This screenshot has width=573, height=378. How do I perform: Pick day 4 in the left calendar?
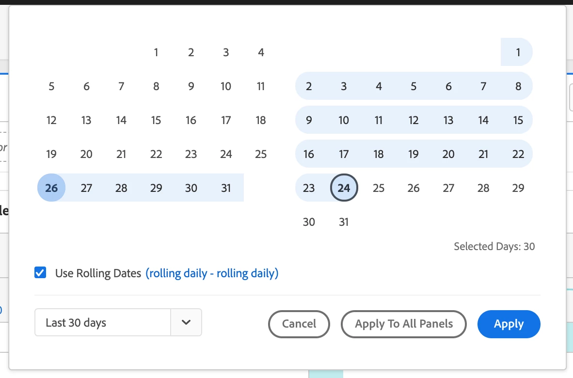coord(261,52)
